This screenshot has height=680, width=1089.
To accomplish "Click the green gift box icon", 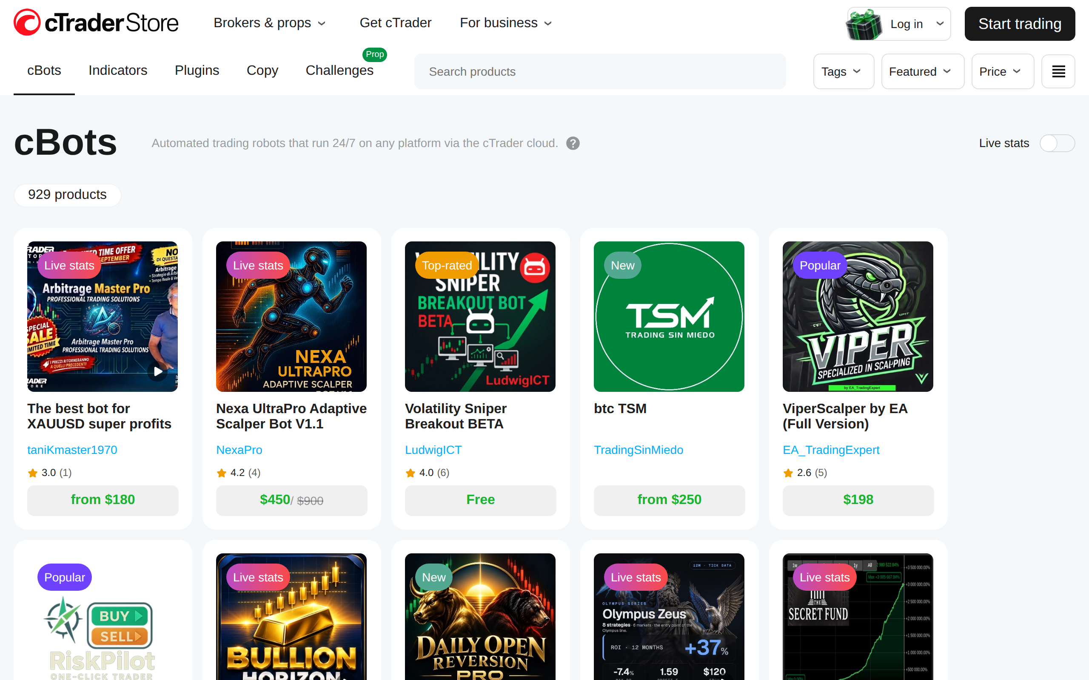I will tap(864, 24).
